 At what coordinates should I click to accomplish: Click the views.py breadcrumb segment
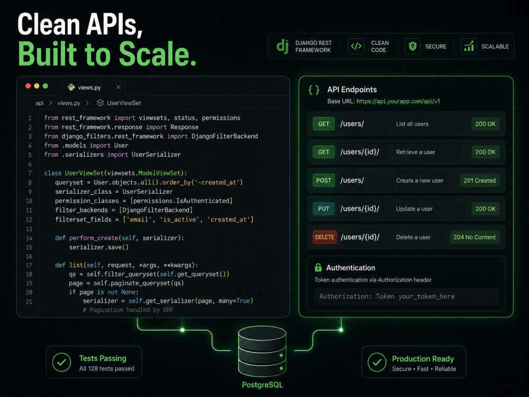coord(69,103)
